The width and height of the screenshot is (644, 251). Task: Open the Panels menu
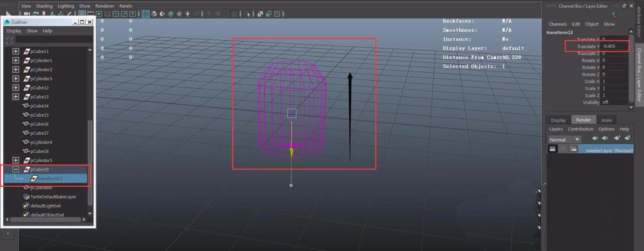click(x=126, y=6)
